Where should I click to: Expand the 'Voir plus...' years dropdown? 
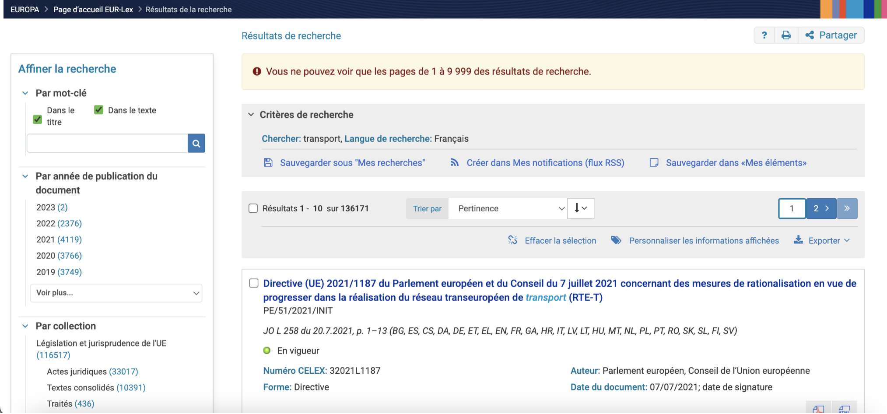tap(116, 293)
